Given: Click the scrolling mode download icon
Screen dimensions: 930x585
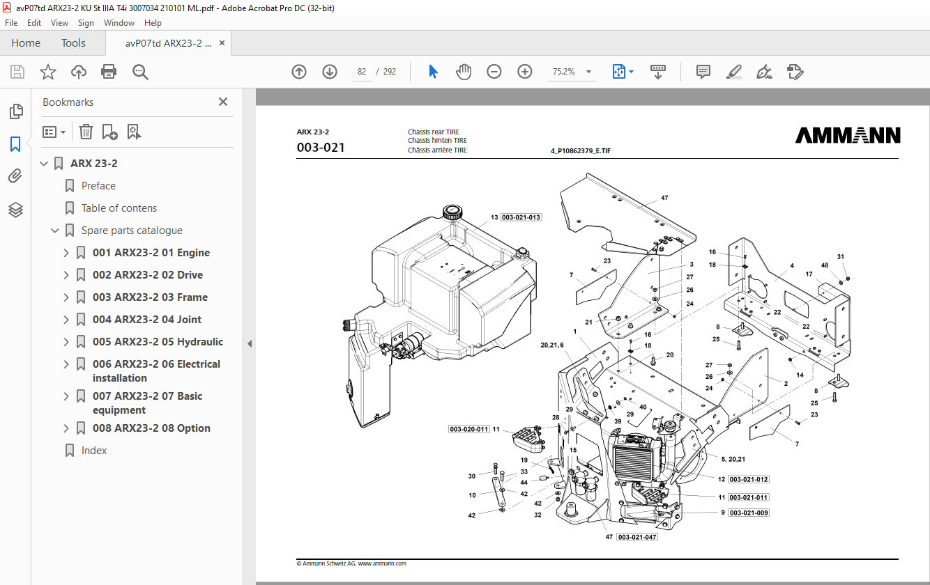Looking at the screenshot, I should (658, 72).
